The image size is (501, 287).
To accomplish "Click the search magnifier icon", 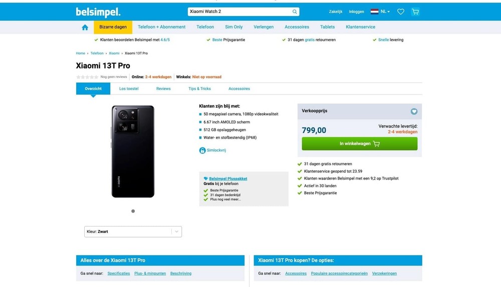I will pos(295,11).
